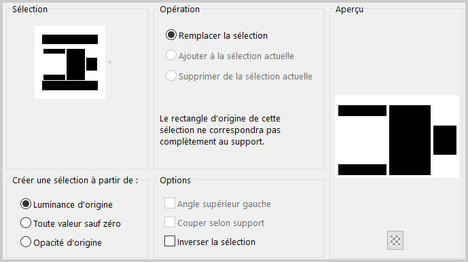
Task: Toggle the checkerboard transparency preview icon
Action: pos(395,240)
